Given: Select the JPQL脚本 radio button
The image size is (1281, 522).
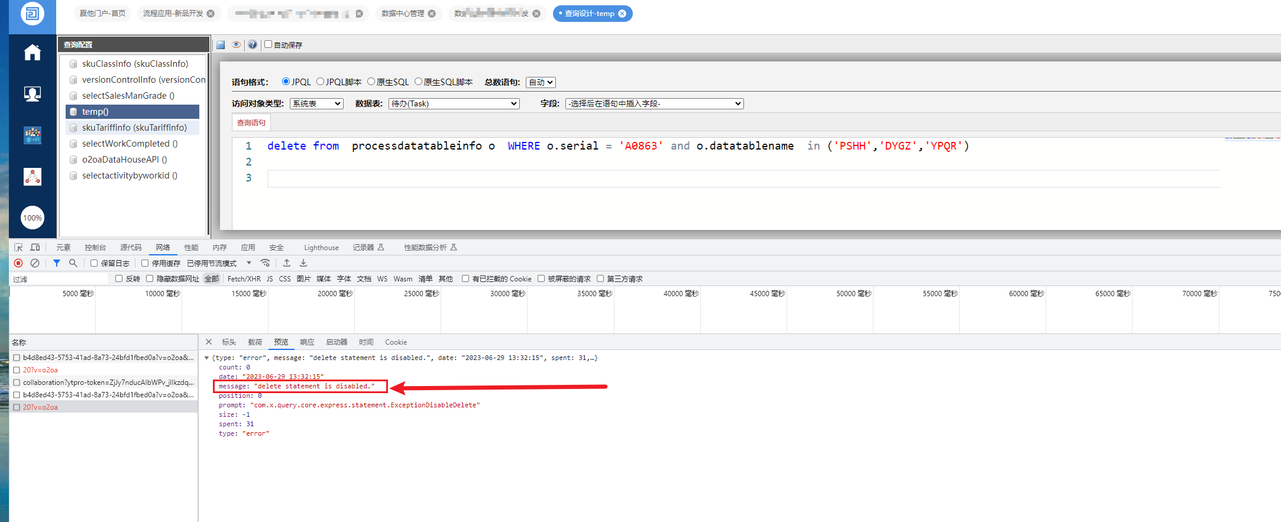Looking at the screenshot, I should [x=321, y=82].
